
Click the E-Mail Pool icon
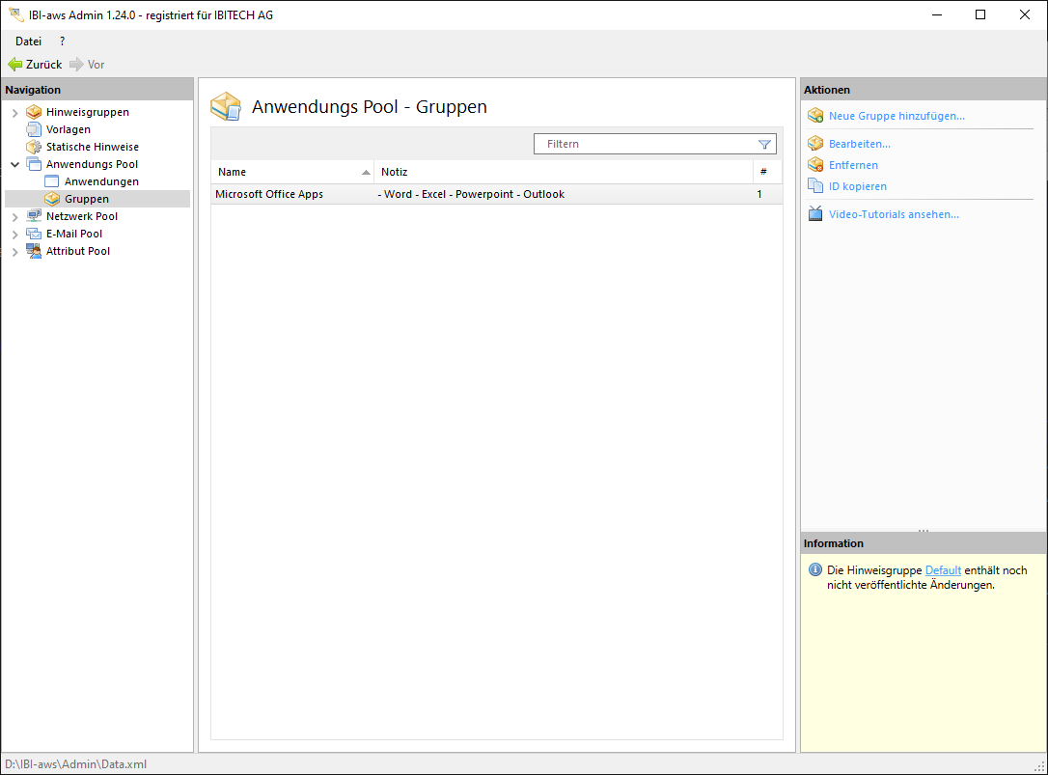[x=34, y=234]
